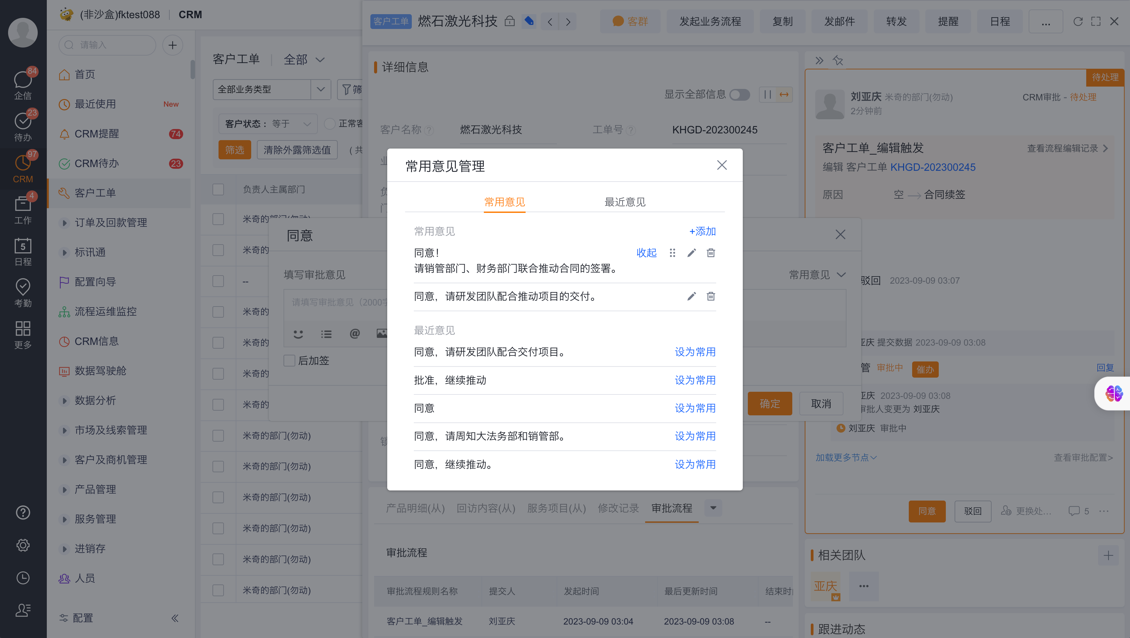Image resolution: width=1130 pixels, height=638 pixels.
Task: Click the floating AI brain assistant icon
Action: (1114, 393)
